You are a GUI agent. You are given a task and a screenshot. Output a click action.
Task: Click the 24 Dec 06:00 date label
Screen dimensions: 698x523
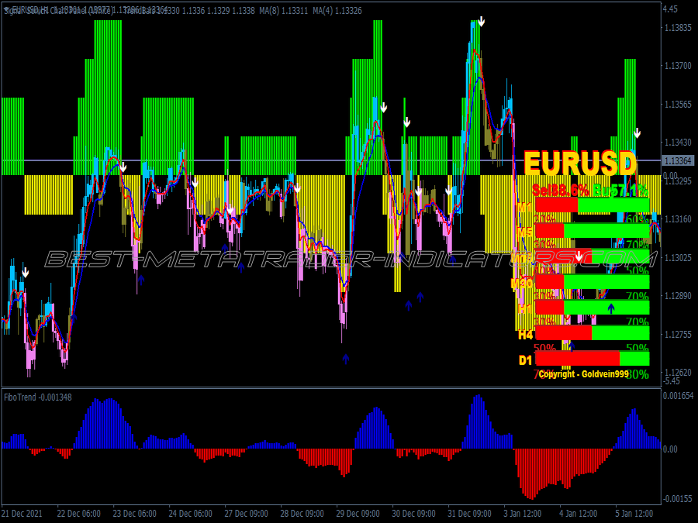[191, 514]
